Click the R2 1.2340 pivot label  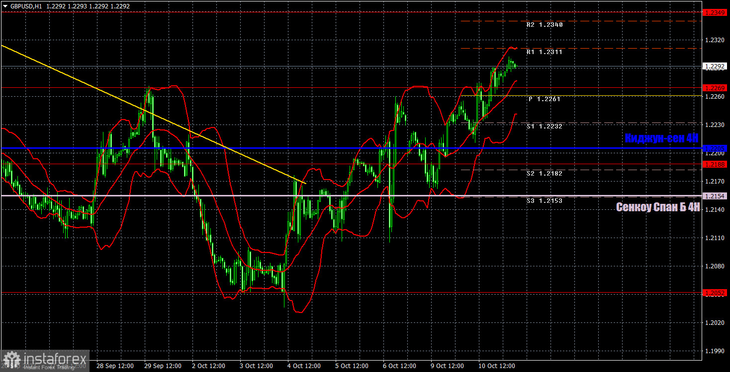click(545, 24)
